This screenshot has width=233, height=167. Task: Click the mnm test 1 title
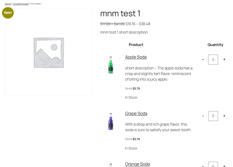click(x=120, y=14)
